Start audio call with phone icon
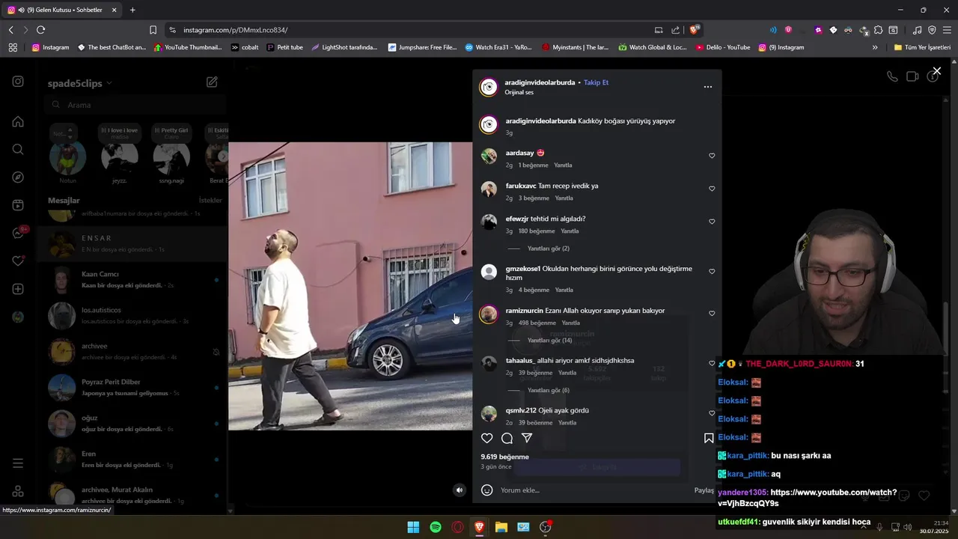The height and width of the screenshot is (539, 958). [892, 76]
